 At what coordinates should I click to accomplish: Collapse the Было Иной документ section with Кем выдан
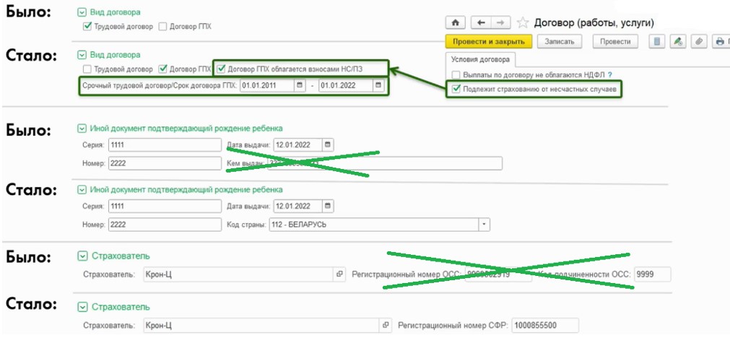coord(82,128)
